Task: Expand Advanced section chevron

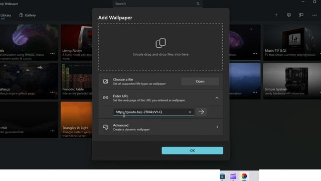Action: [x=217, y=127]
